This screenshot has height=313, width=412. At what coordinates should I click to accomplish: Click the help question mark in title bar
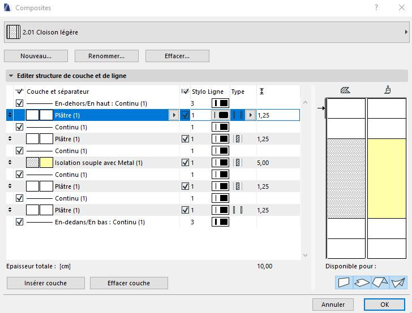tap(376, 7)
